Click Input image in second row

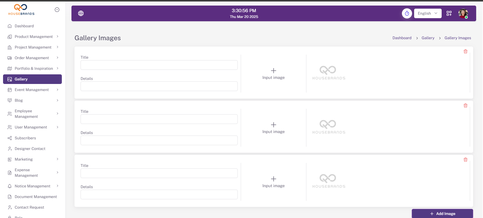tap(273, 128)
